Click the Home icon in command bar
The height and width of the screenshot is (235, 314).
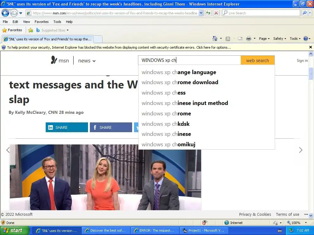click(215, 39)
